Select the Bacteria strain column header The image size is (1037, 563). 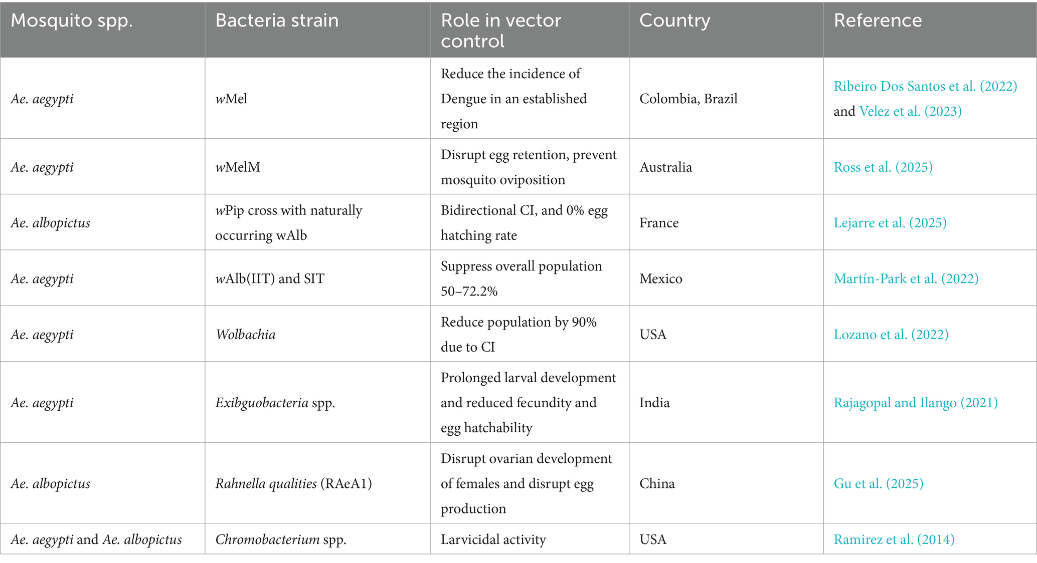(x=277, y=21)
